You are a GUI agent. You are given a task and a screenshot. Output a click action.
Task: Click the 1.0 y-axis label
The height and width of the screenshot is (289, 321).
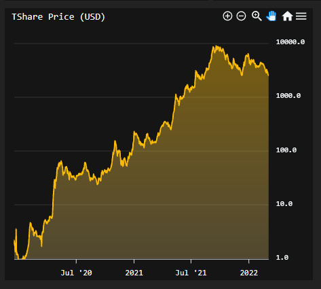point(282,258)
